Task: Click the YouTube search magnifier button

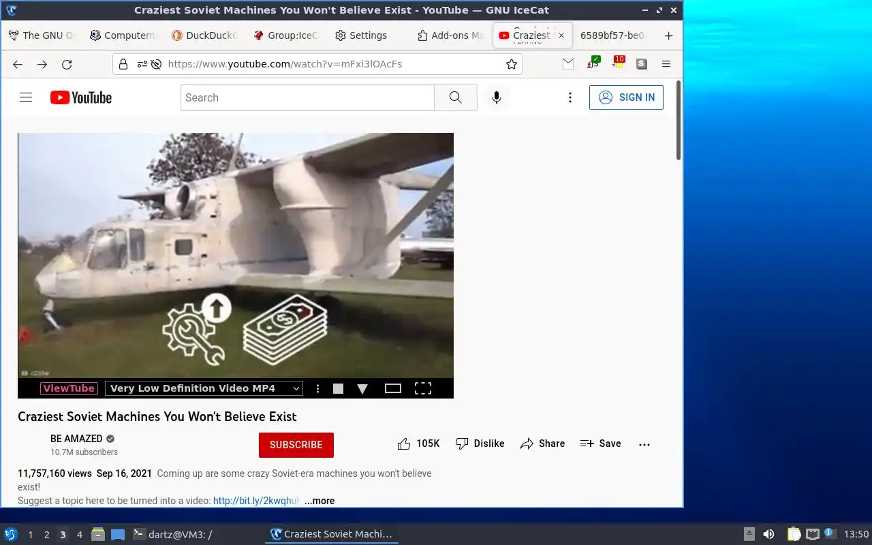Action: [456, 97]
